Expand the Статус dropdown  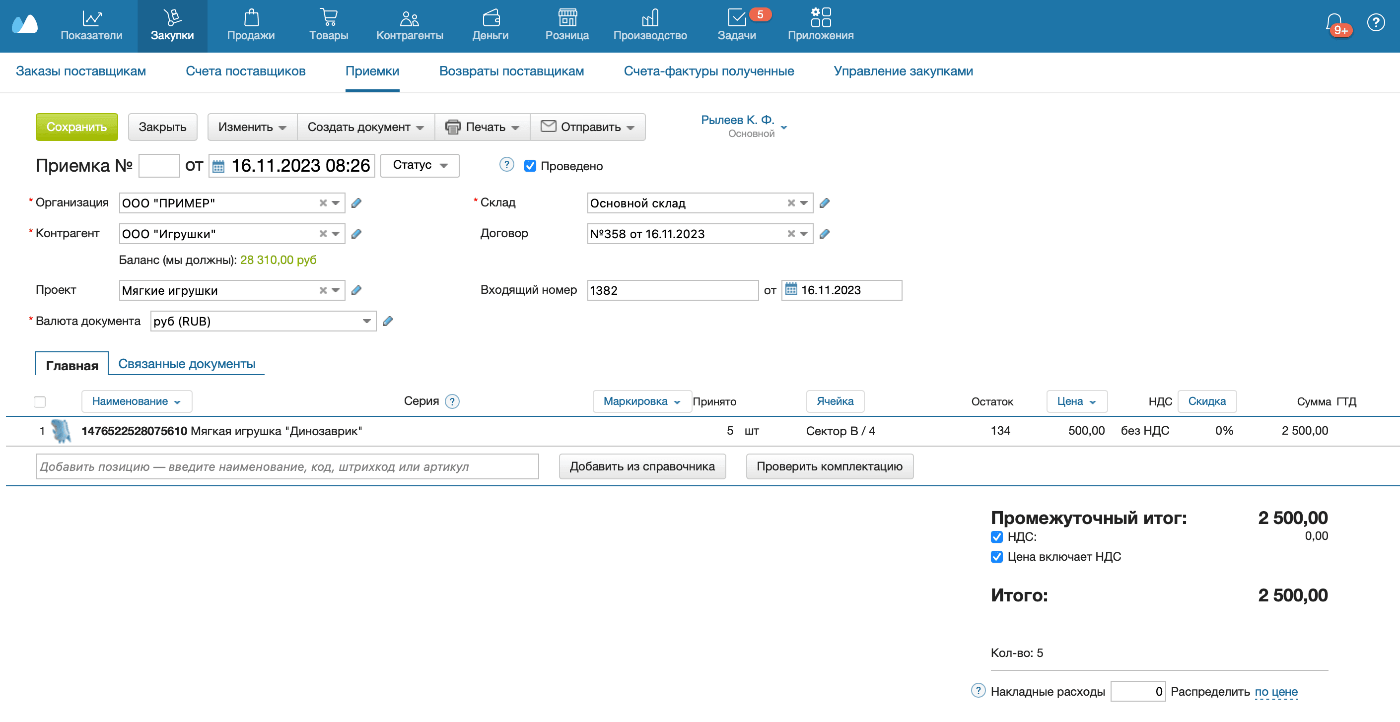click(420, 166)
